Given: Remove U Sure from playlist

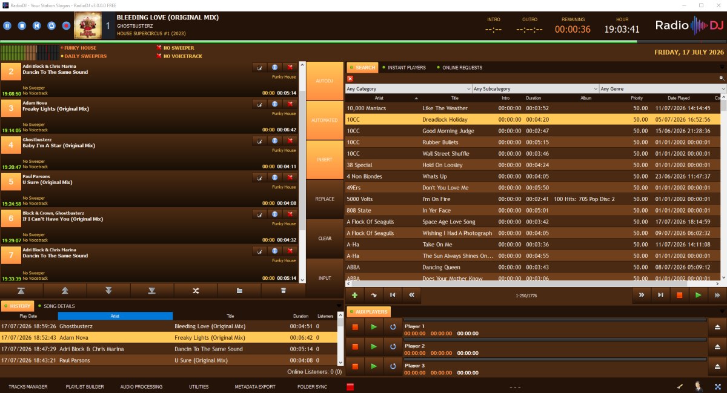Looking at the screenshot, I should pos(290,177).
